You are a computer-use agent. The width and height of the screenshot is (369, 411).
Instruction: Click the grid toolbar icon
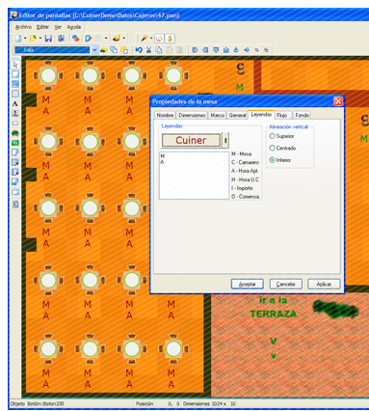[99, 39]
